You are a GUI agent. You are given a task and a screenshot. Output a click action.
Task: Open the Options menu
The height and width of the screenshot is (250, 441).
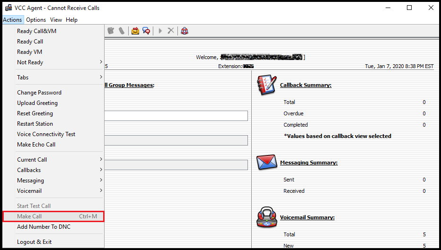(36, 20)
